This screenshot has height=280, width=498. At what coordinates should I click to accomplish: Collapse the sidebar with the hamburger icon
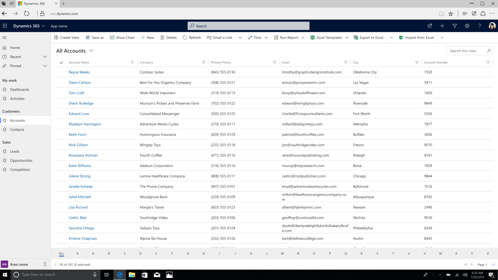[5, 37]
